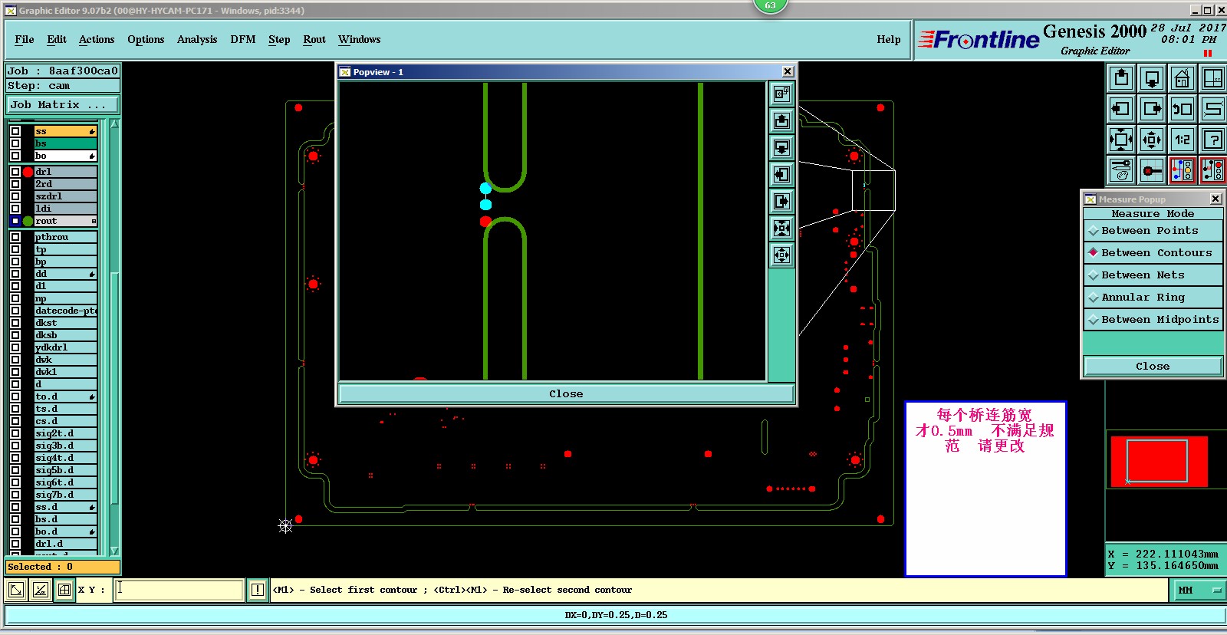The height and width of the screenshot is (635, 1227).
Task: Click the layer list vertical scrollbar
Action: point(114,387)
